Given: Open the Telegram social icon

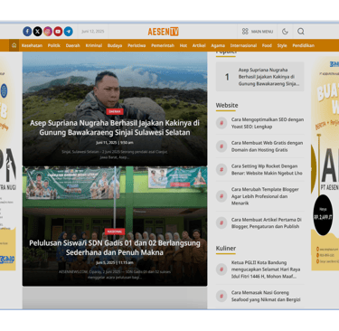Looking at the screenshot, I should (x=69, y=32).
